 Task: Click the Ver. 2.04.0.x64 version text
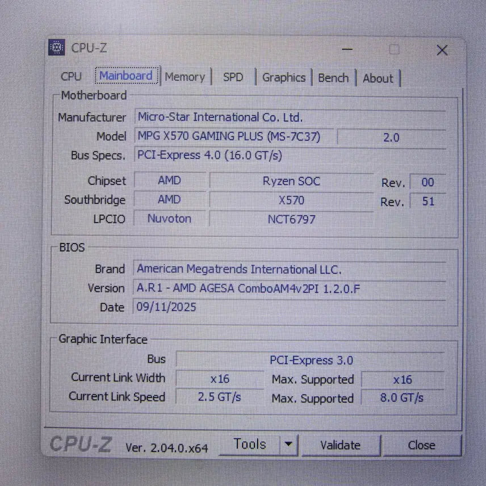point(167,448)
